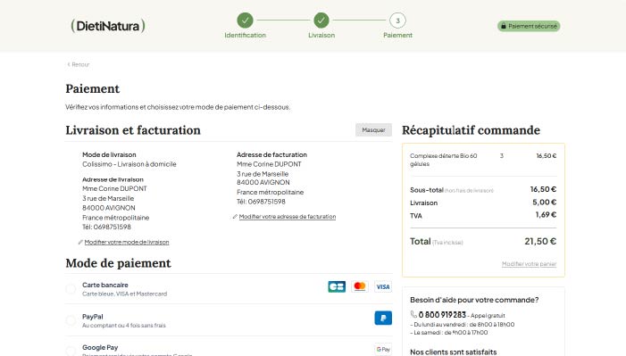Click the VISA logo

[x=383, y=286]
